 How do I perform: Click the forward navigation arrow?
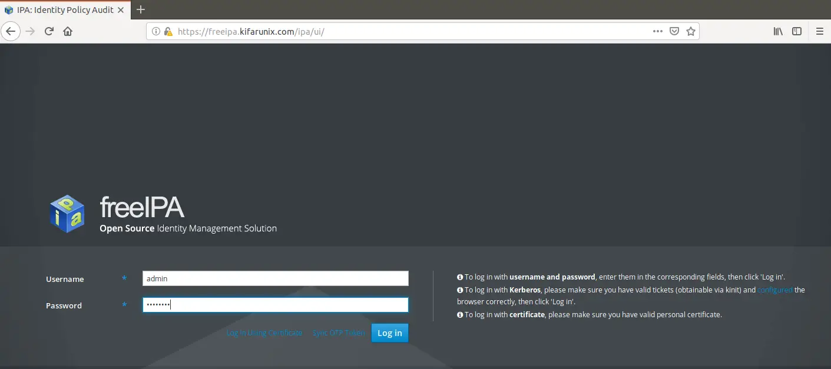point(31,31)
